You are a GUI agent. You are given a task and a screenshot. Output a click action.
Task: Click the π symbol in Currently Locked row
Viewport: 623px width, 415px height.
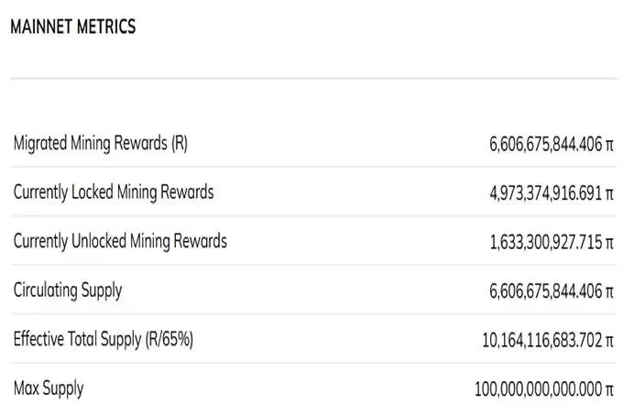point(609,194)
